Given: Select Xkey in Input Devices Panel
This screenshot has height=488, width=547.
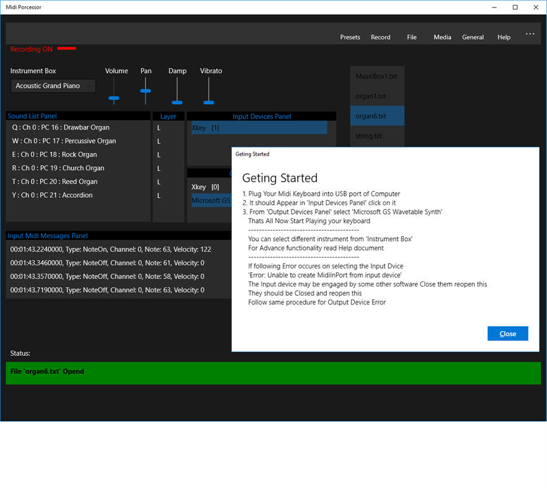Looking at the screenshot, I should [259, 128].
